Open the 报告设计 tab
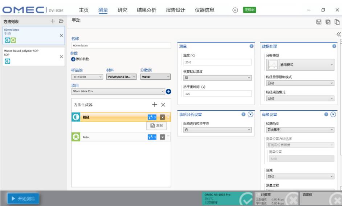 pos(175,10)
